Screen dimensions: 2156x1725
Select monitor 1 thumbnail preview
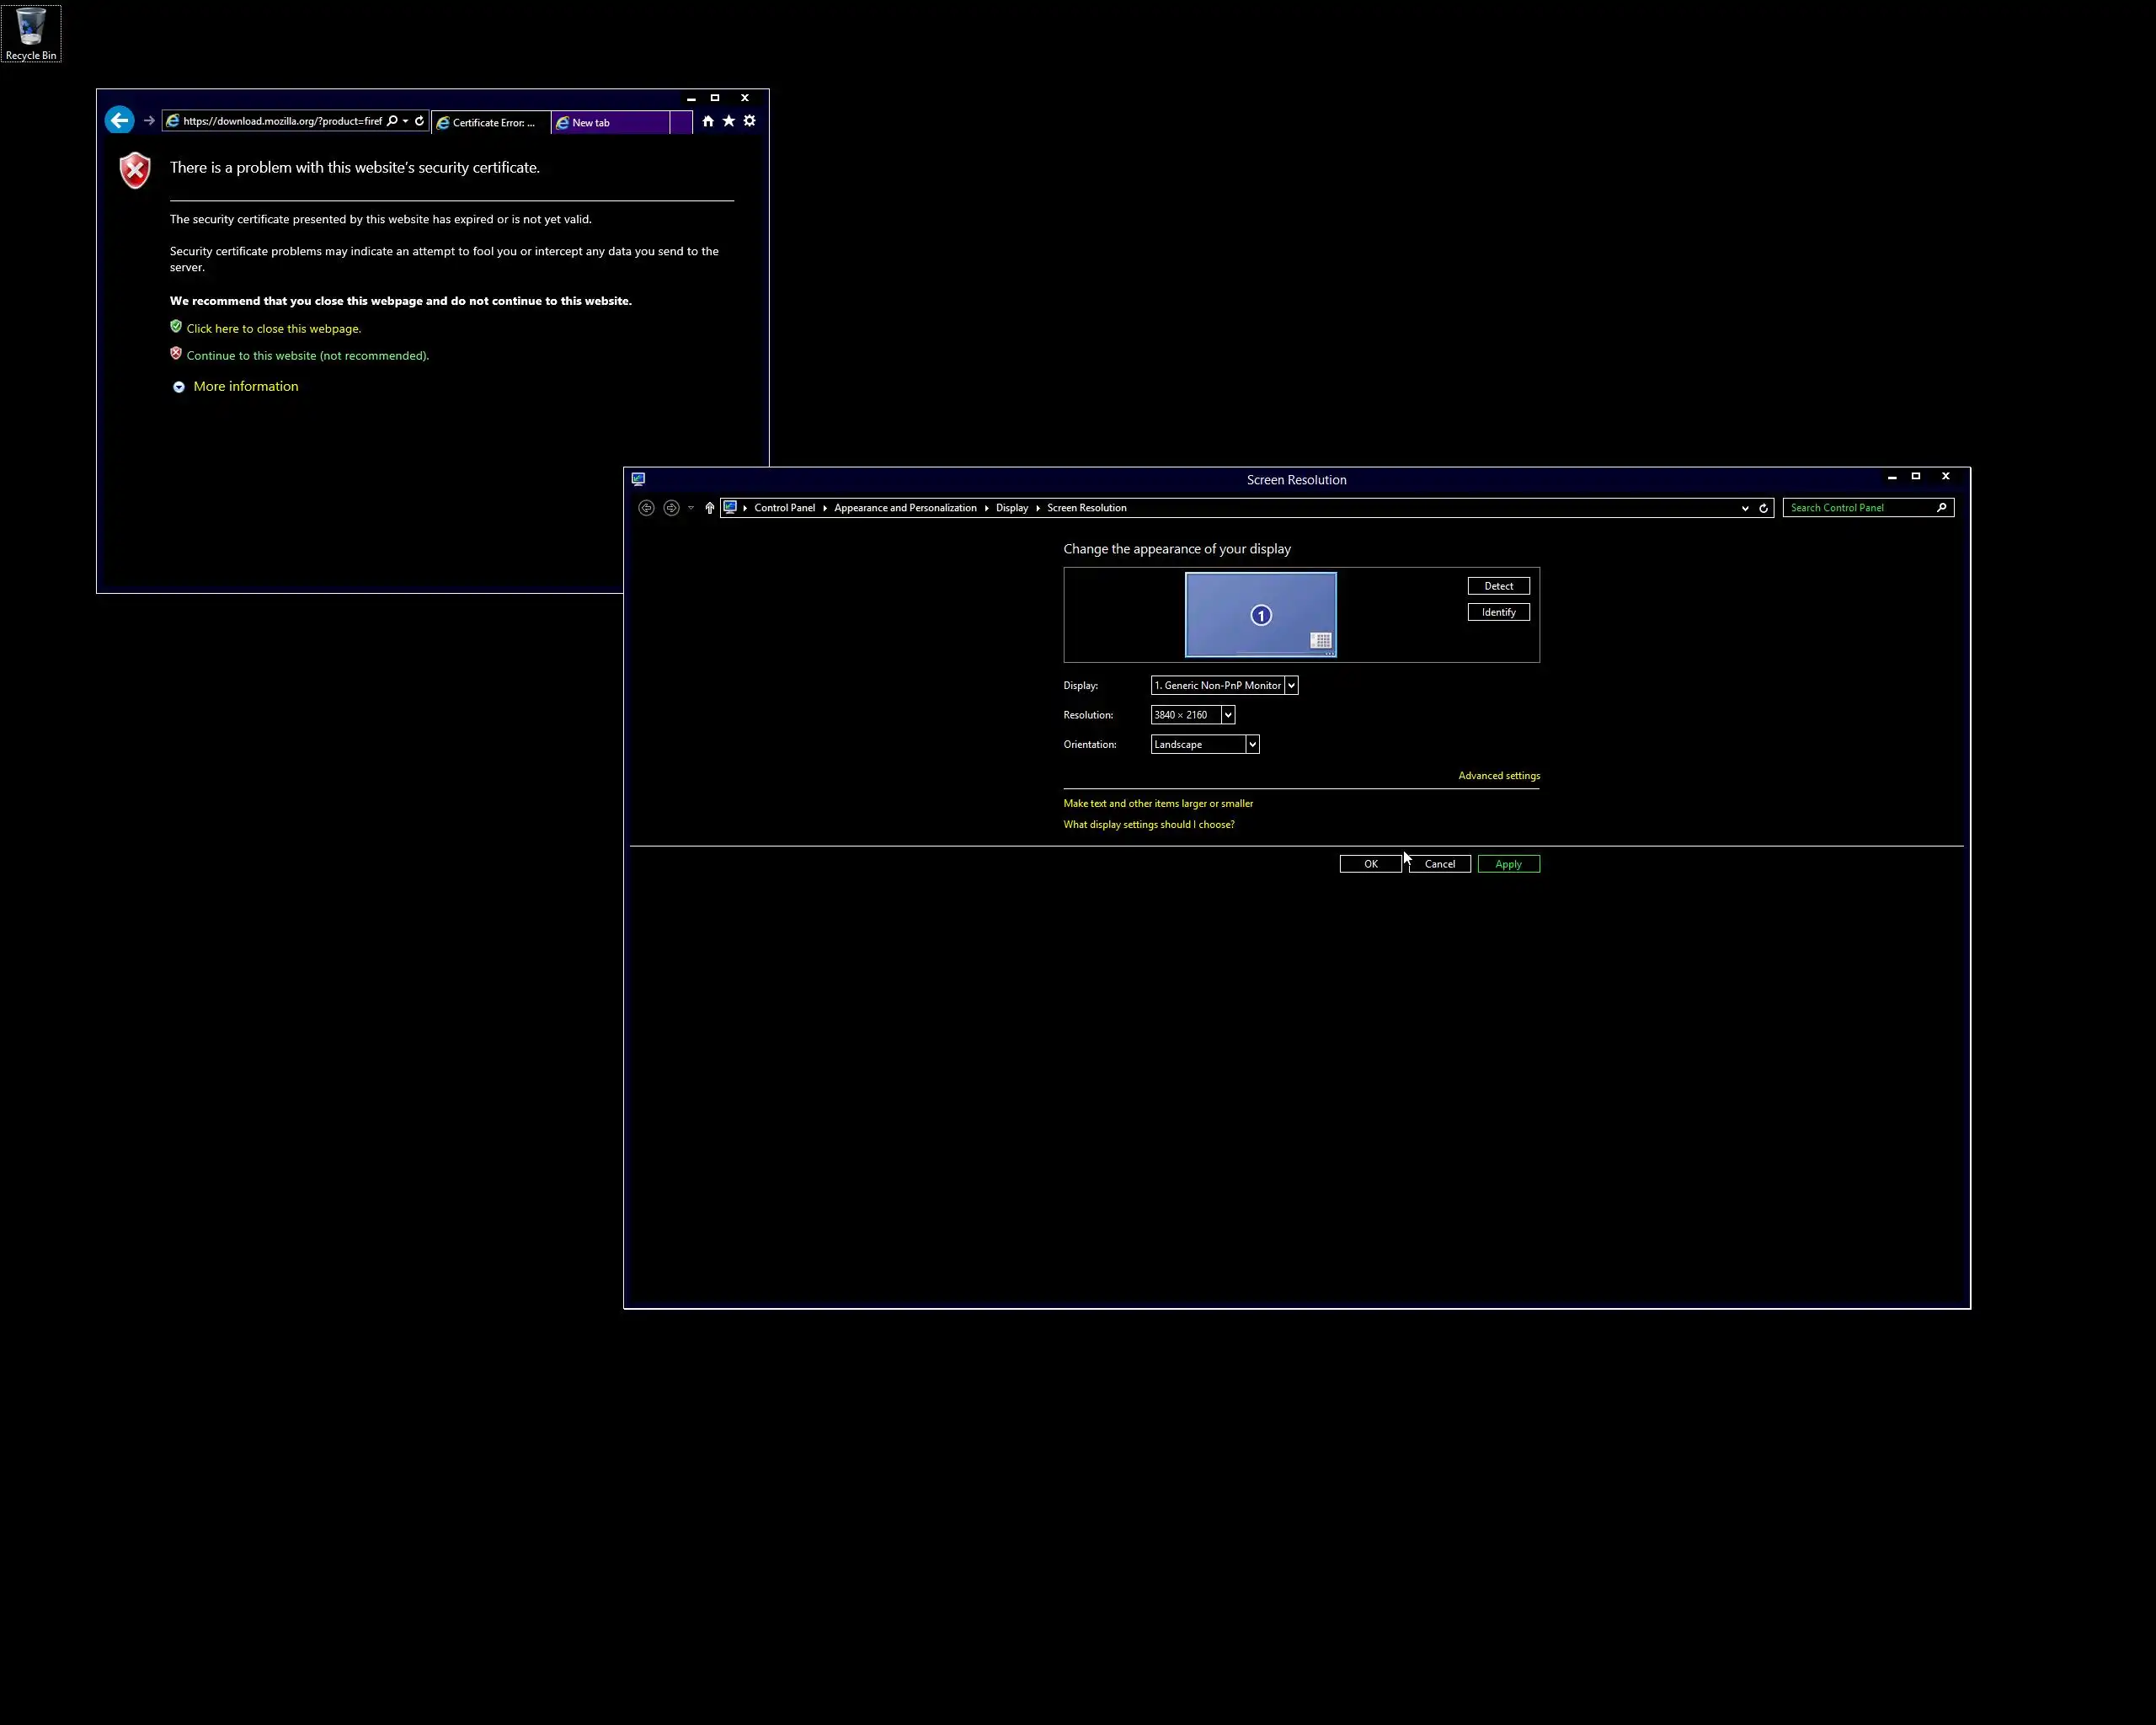click(x=1260, y=615)
